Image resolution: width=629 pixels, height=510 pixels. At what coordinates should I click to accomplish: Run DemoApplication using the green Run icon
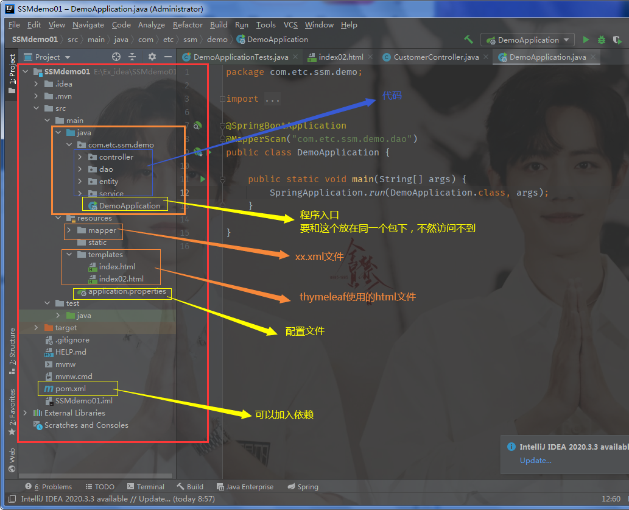pos(586,39)
